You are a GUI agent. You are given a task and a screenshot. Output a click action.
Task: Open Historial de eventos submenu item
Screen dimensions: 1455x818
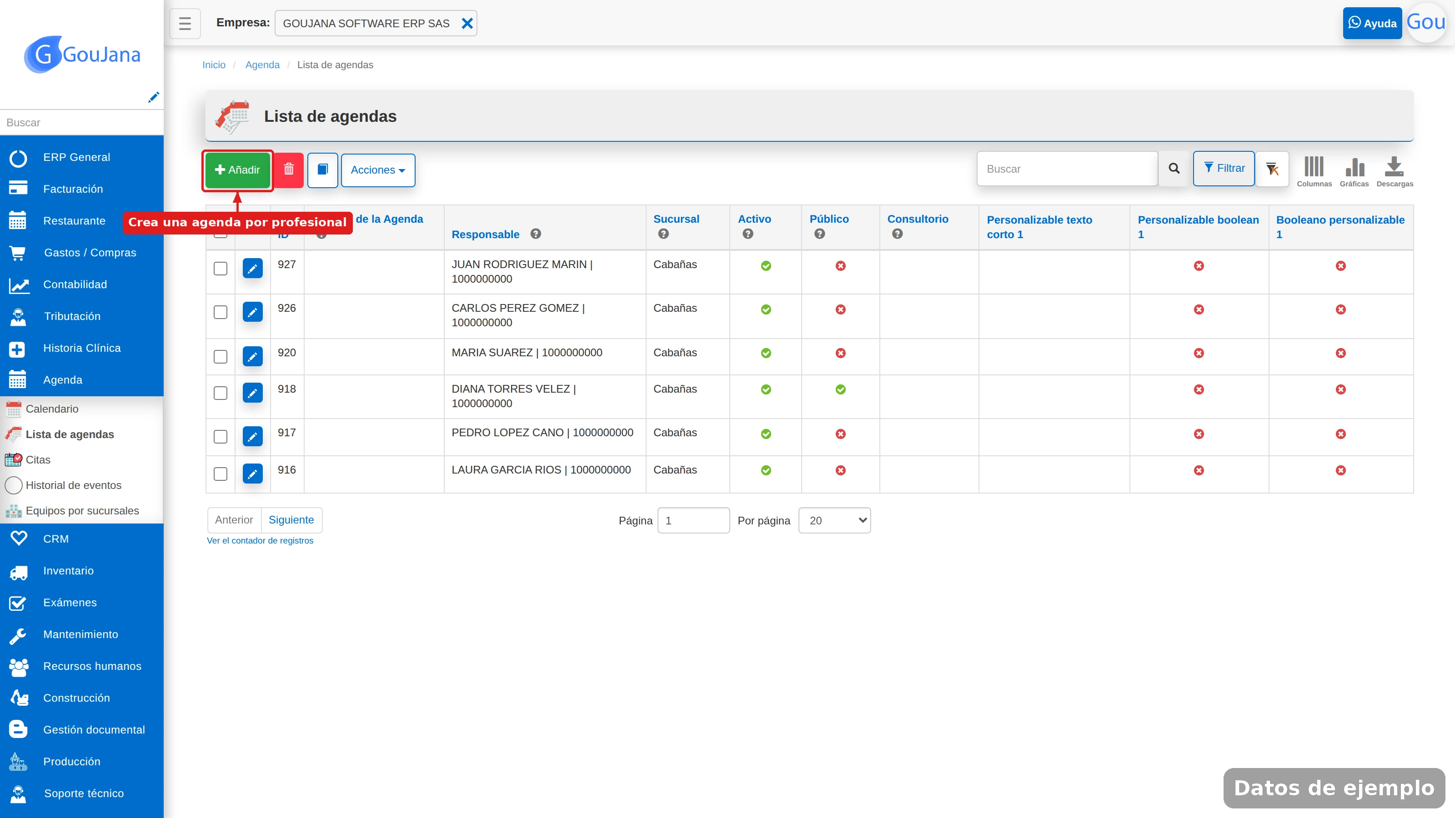coord(82,485)
